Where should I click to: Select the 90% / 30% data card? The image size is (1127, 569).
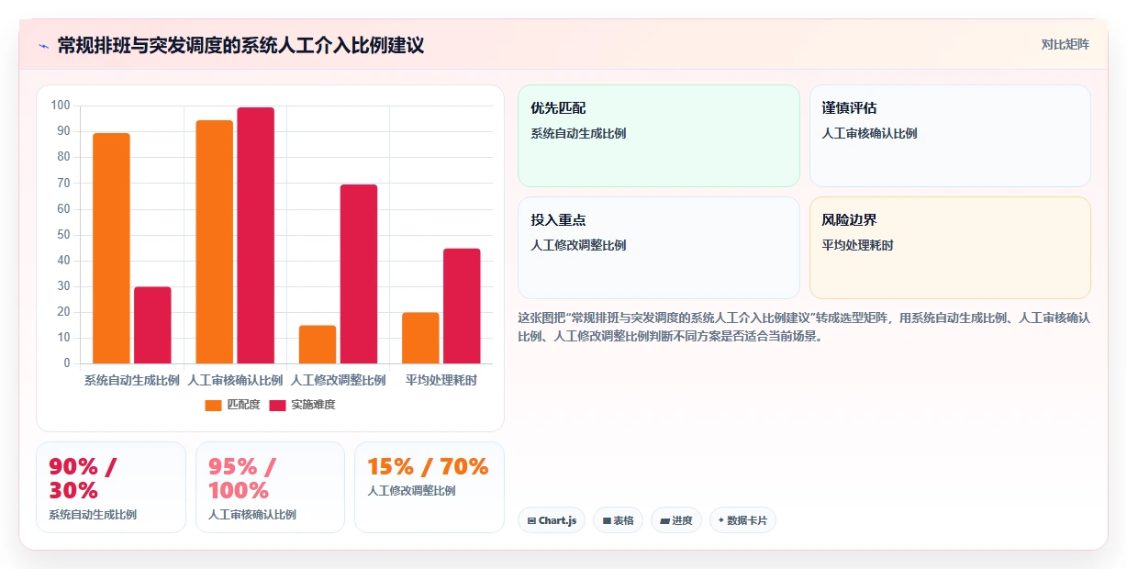click(x=111, y=487)
